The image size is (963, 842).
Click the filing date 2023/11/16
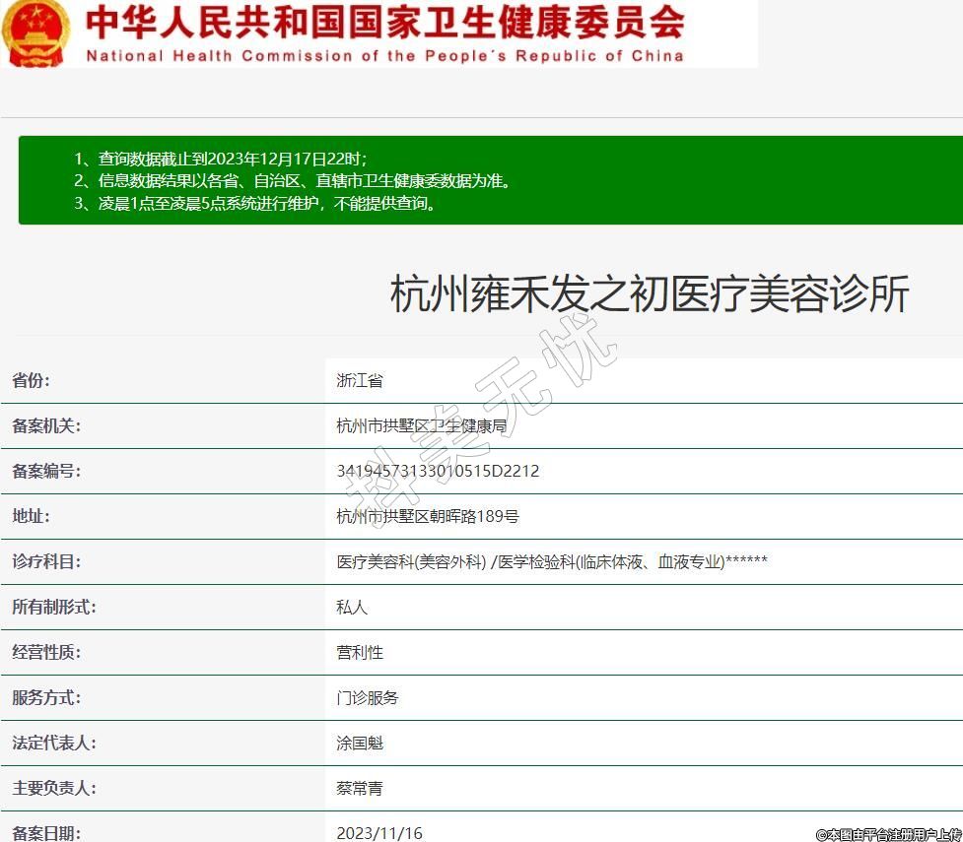coord(378,833)
